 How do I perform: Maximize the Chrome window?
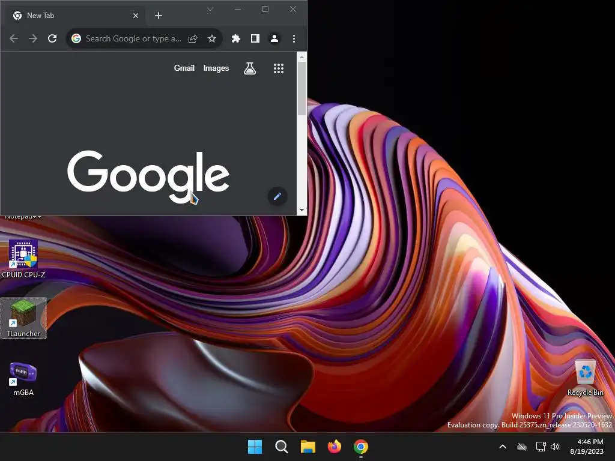[265, 9]
